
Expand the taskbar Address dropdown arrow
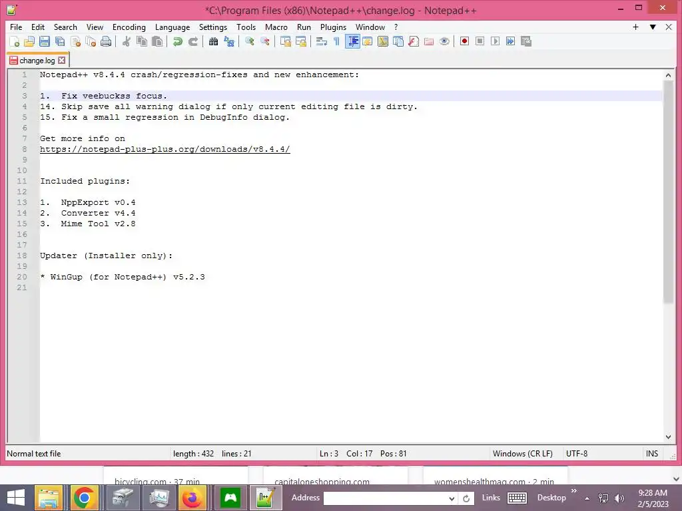452,498
